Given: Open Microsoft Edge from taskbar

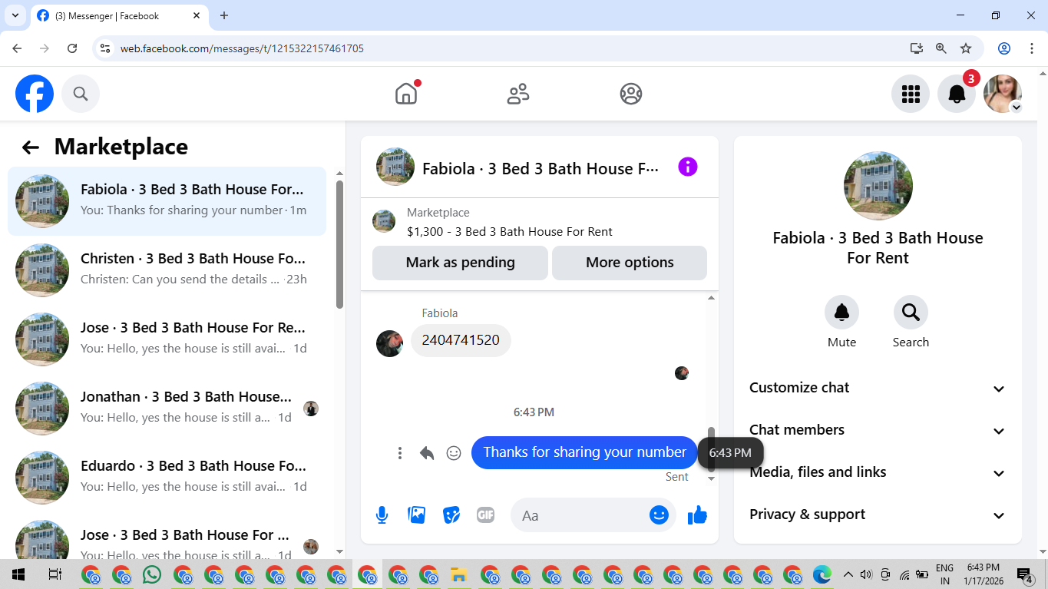Looking at the screenshot, I should pyautogui.click(x=822, y=574).
